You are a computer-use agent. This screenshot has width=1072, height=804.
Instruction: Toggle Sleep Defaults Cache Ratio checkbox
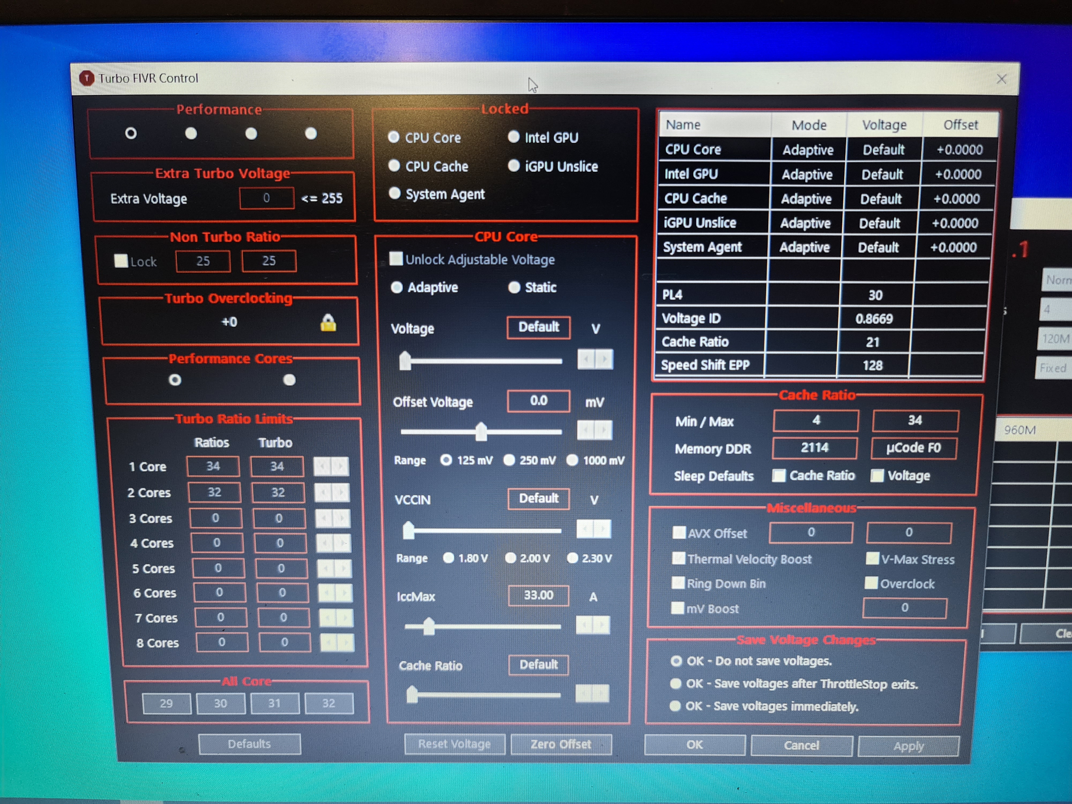point(779,475)
